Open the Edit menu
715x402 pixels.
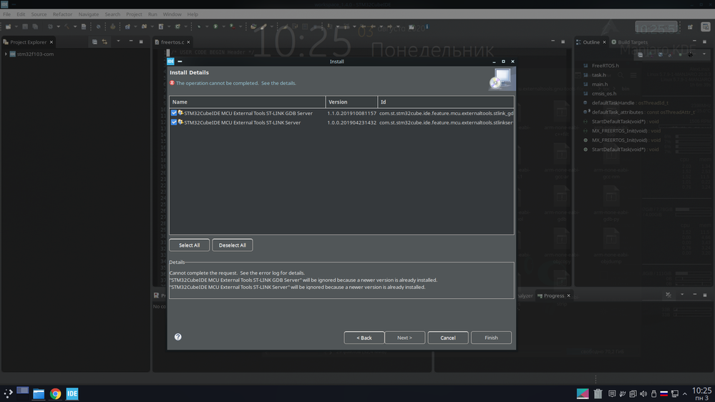[x=21, y=14]
